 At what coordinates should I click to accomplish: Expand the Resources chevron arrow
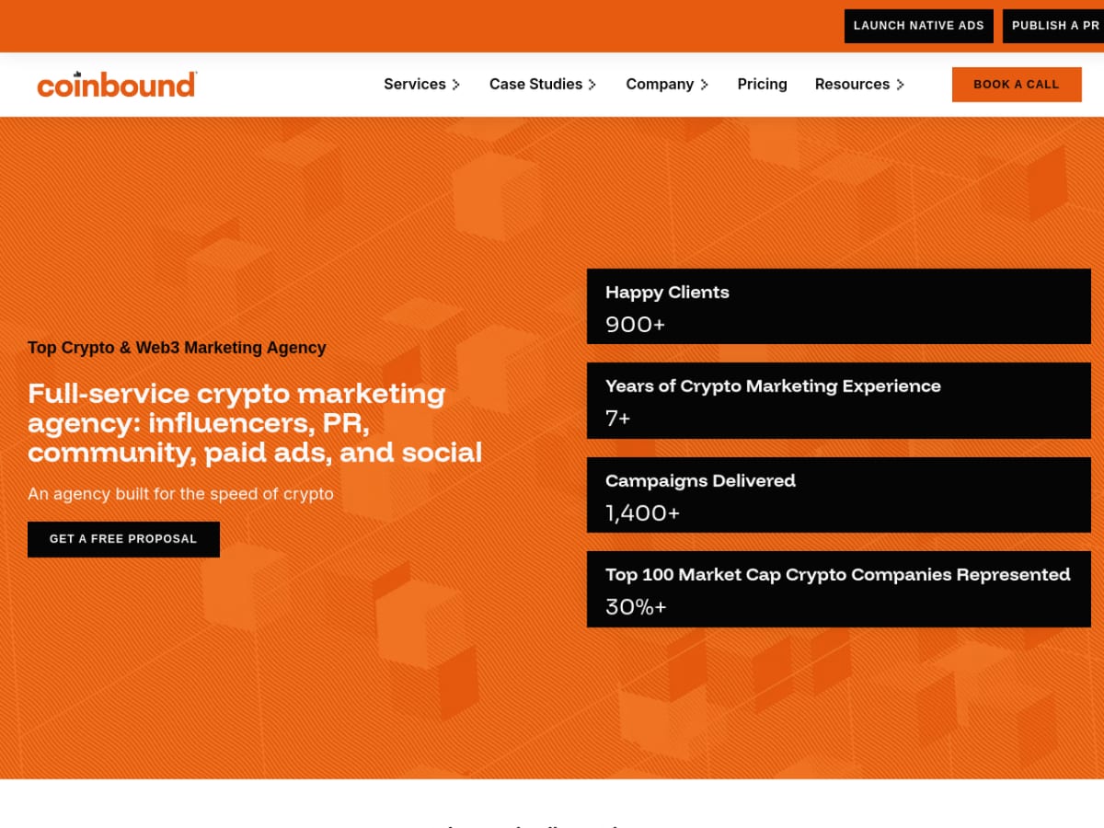coord(900,85)
